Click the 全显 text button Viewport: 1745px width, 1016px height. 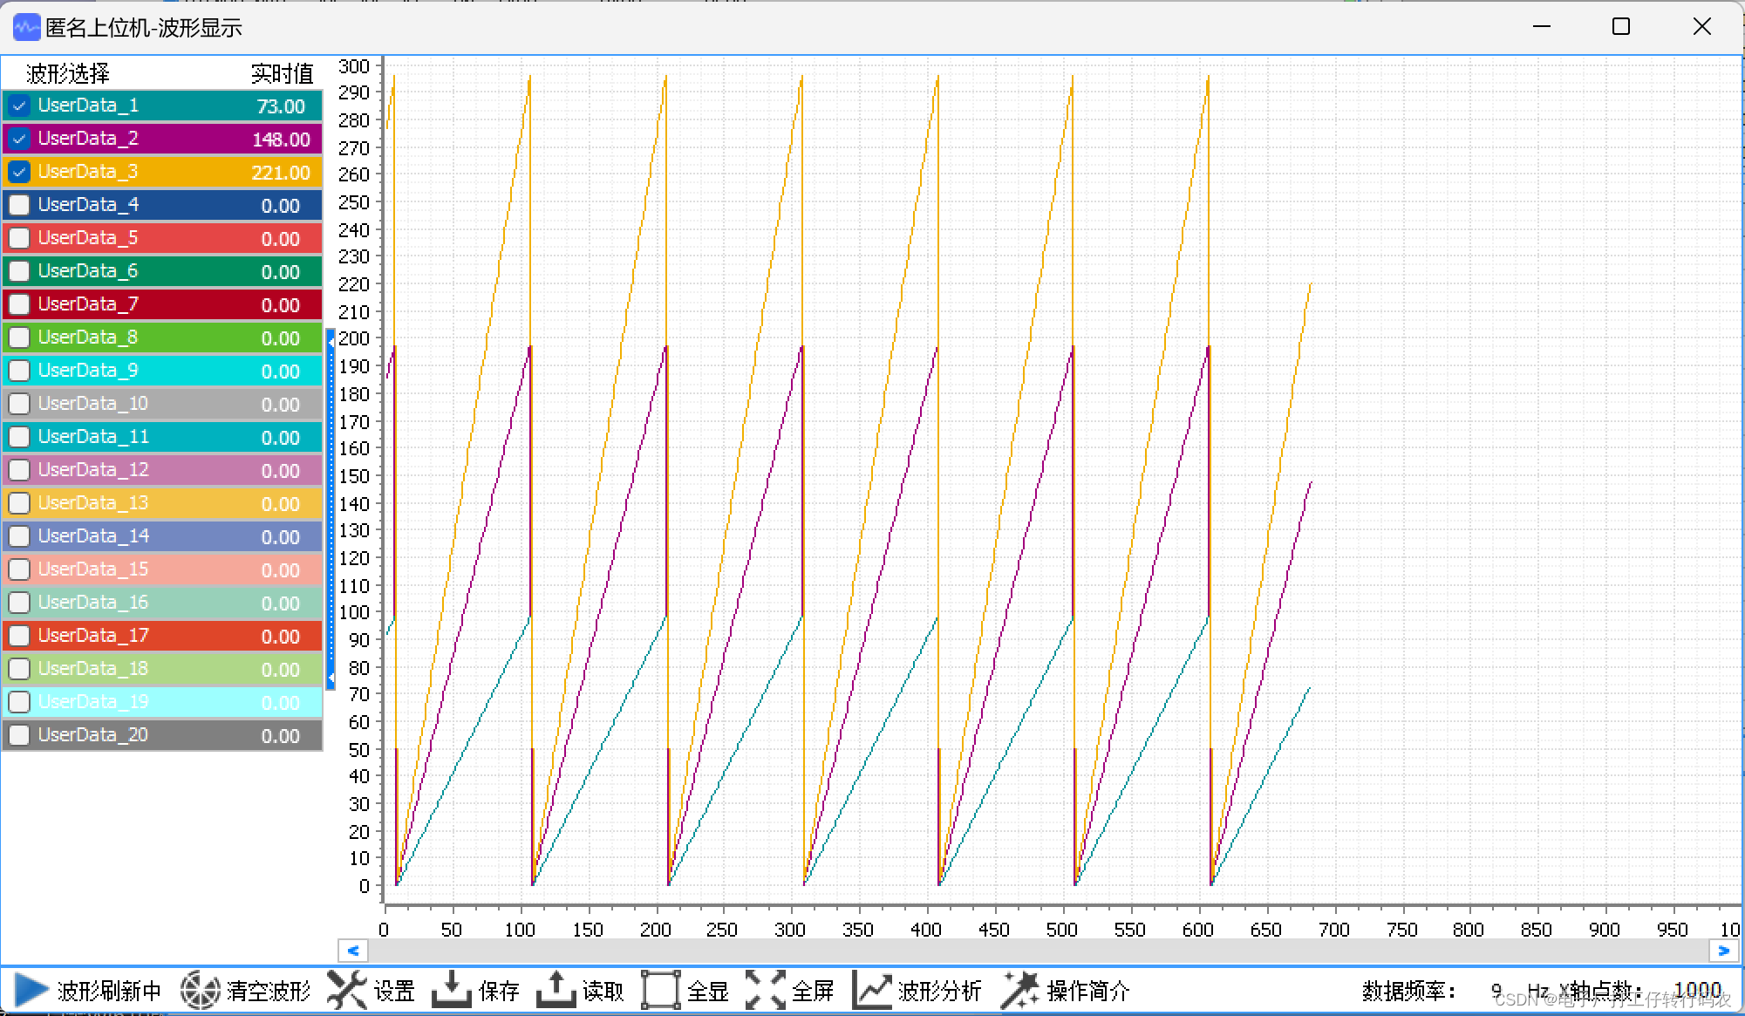tap(707, 992)
